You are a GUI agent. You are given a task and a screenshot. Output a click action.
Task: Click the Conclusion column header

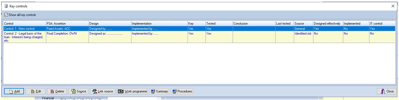(254, 24)
